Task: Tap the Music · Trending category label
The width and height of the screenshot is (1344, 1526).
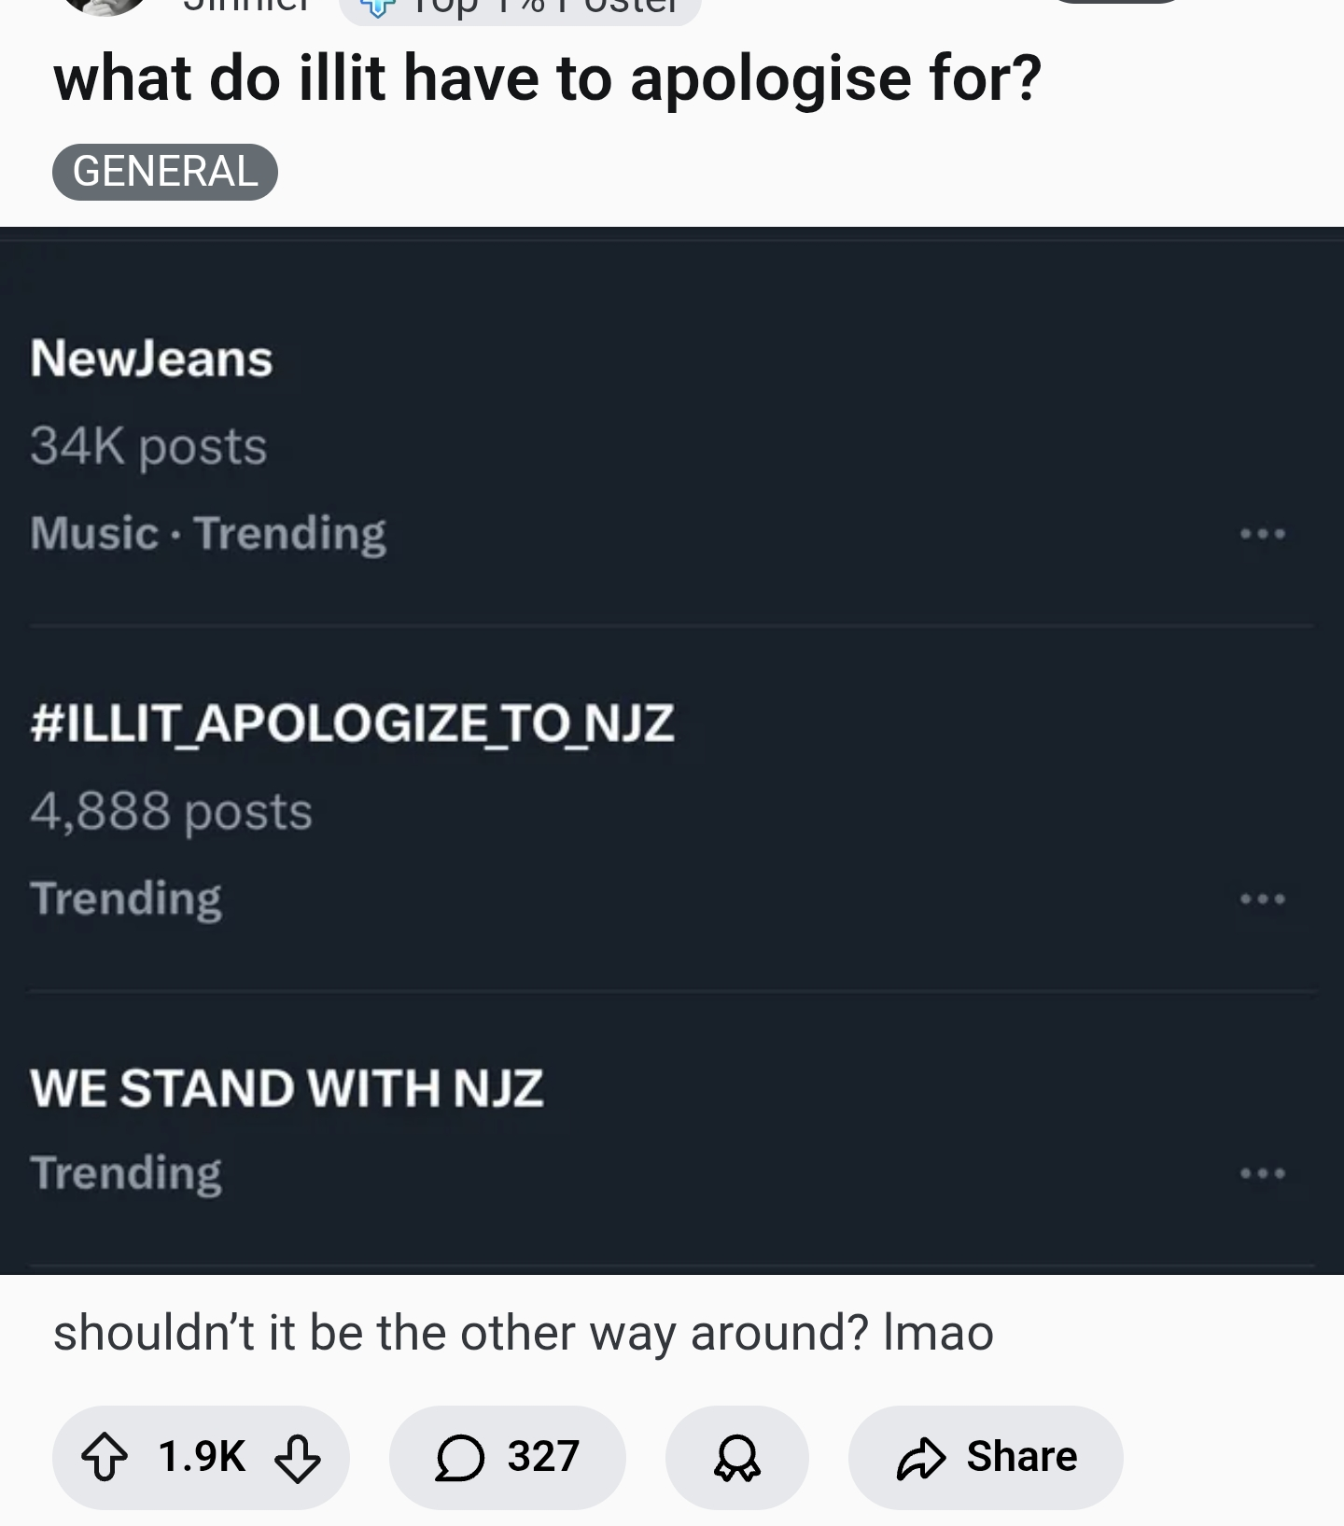Action: pos(207,534)
